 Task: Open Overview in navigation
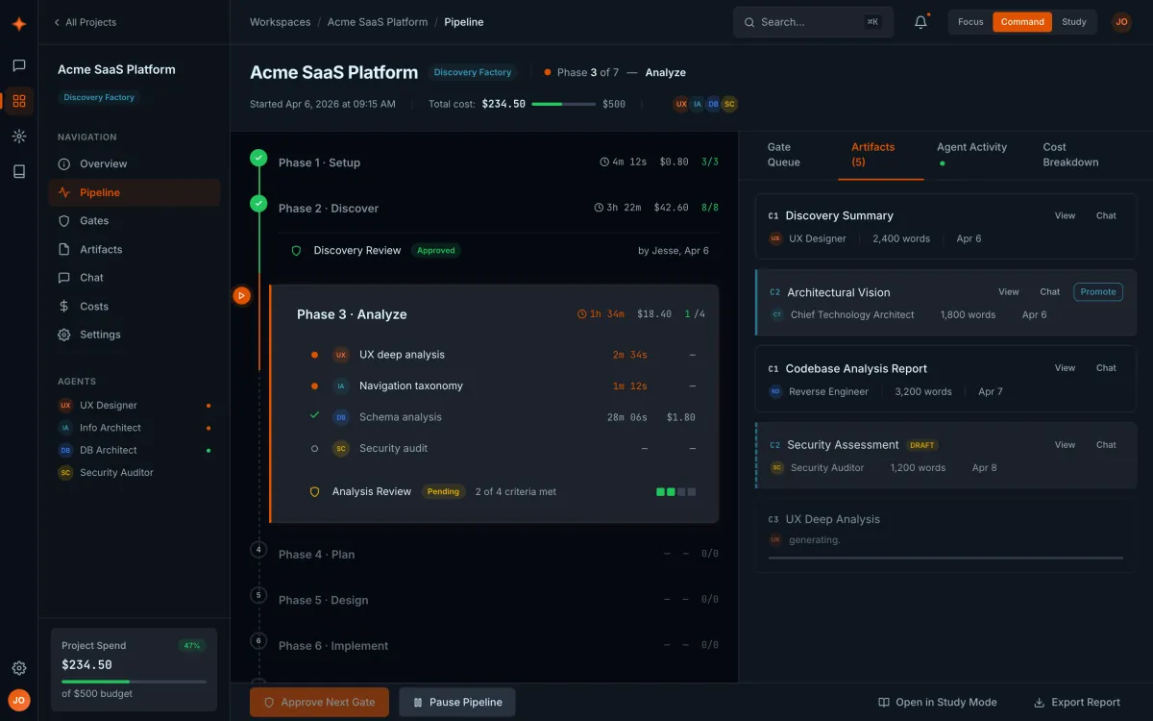(x=135, y=164)
